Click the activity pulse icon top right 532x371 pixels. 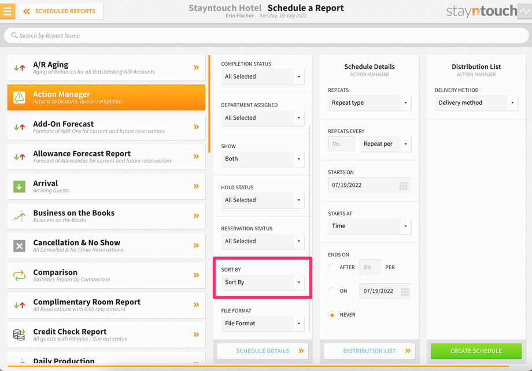click(524, 11)
